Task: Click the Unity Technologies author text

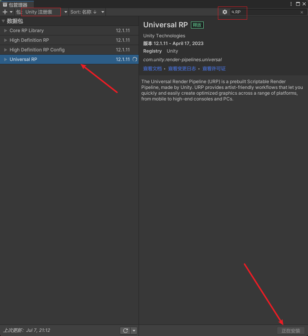Action: point(164,36)
